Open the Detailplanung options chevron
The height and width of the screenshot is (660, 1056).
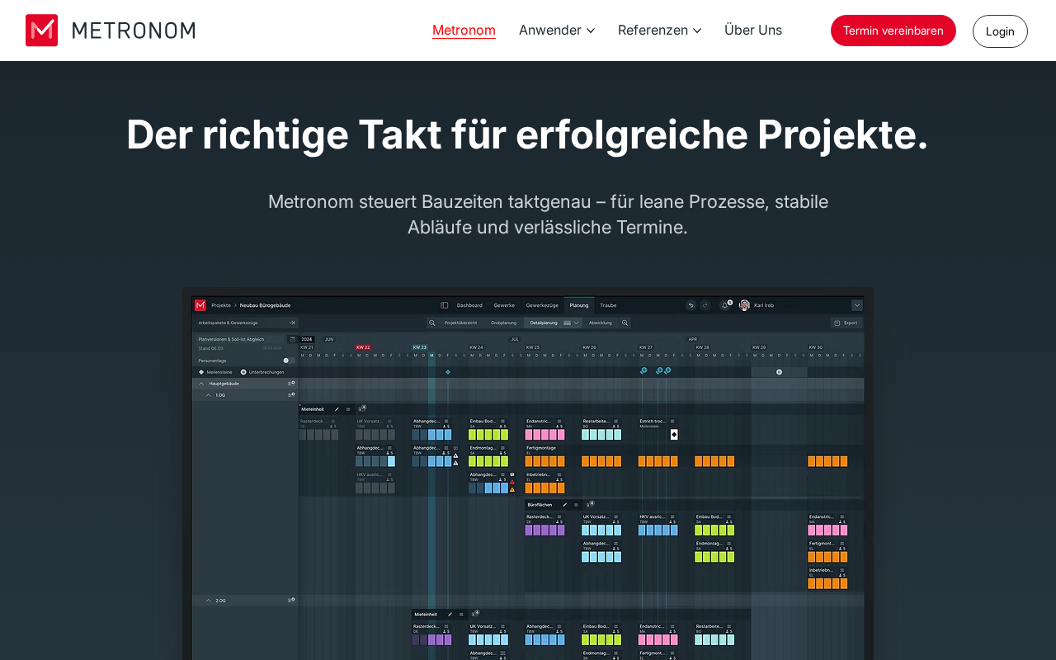pos(577,323)
